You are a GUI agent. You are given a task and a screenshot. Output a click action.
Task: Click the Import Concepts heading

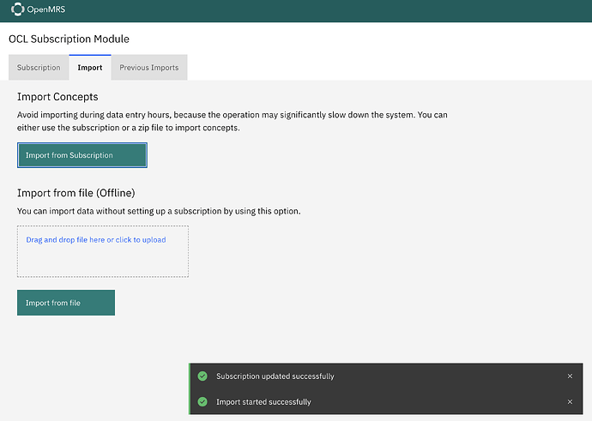(x=57, y=97)
